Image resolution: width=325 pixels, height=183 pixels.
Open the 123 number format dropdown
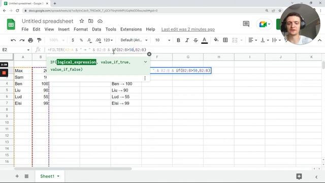(108, 40)
